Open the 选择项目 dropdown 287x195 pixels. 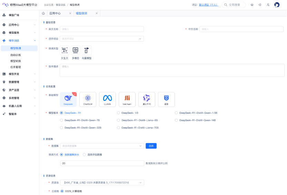point(102,39)
